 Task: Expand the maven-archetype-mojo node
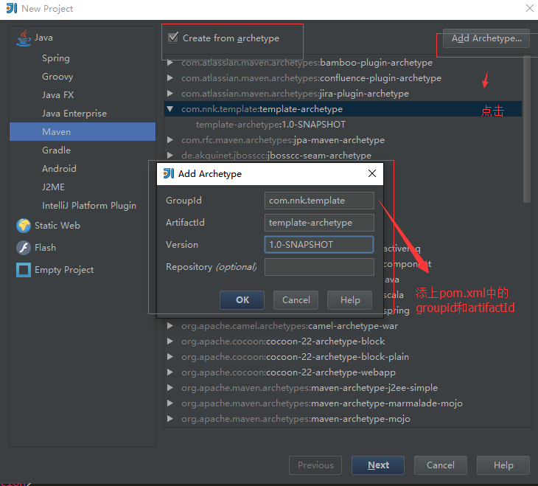point(170,419)
